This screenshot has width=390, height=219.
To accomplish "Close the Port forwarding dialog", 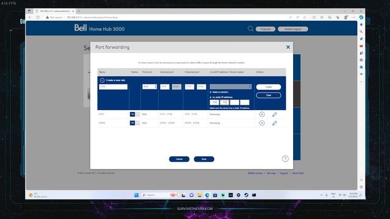I will click(288, 47).
